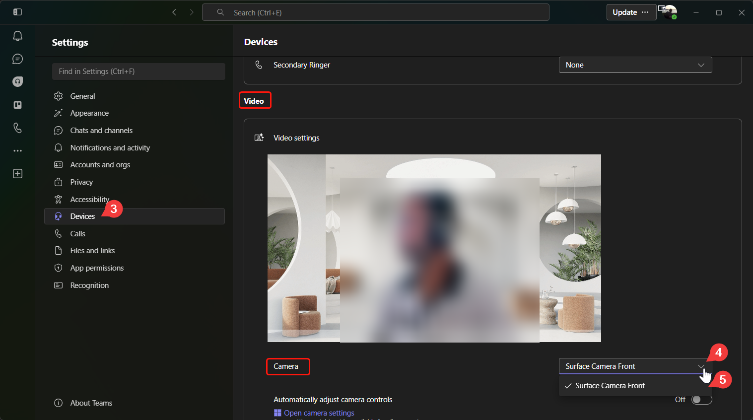Viewport: 753px width, 420px height.
Task: Click the Search (Ctrl+E) box
Action: [x=376, y=12]
